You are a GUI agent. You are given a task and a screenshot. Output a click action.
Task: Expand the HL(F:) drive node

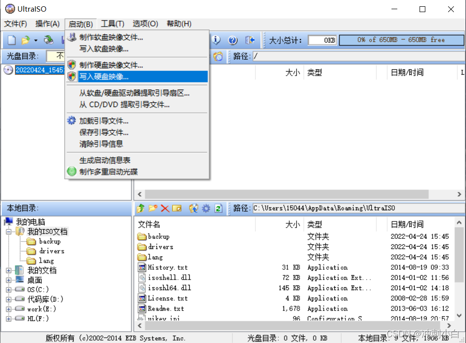point(9,319)
